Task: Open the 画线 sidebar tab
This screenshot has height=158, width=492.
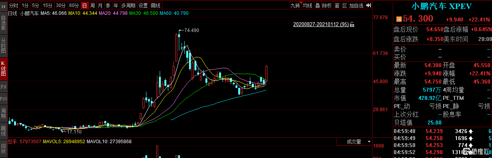Action: pos(4,131)
